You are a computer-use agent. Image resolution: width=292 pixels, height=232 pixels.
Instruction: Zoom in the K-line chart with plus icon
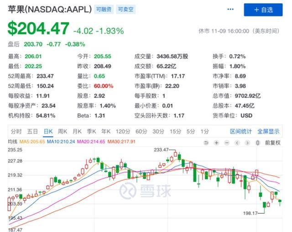(x=216, y=143)
